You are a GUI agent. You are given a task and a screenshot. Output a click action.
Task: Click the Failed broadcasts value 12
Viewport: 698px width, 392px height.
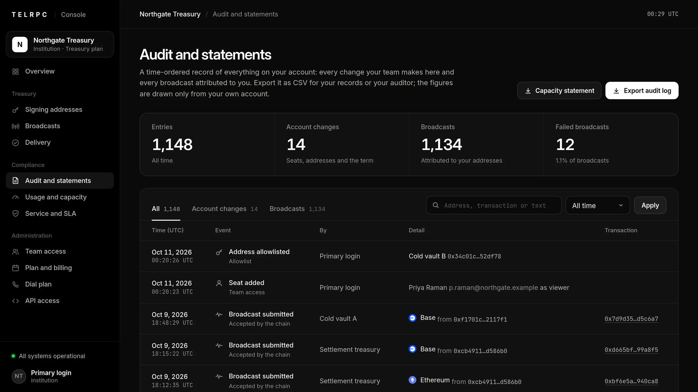[565, 144]
